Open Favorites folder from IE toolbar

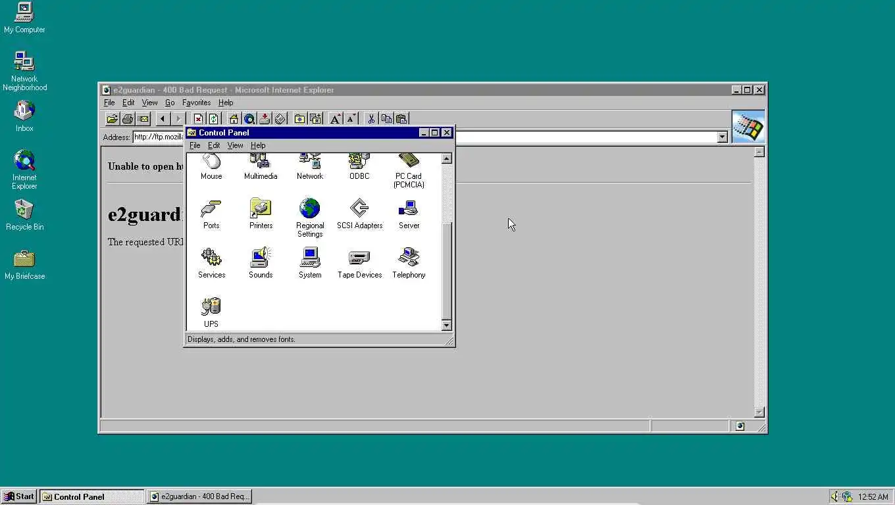[x=299, y=118]
